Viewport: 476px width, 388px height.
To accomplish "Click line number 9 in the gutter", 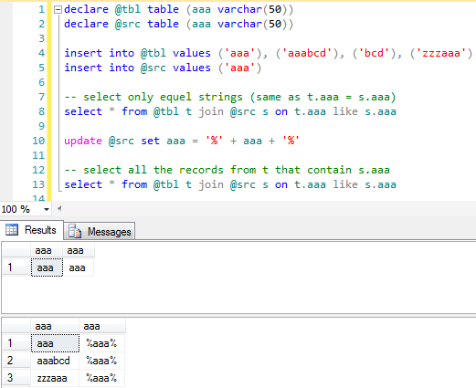I will [x=41, y=126].
